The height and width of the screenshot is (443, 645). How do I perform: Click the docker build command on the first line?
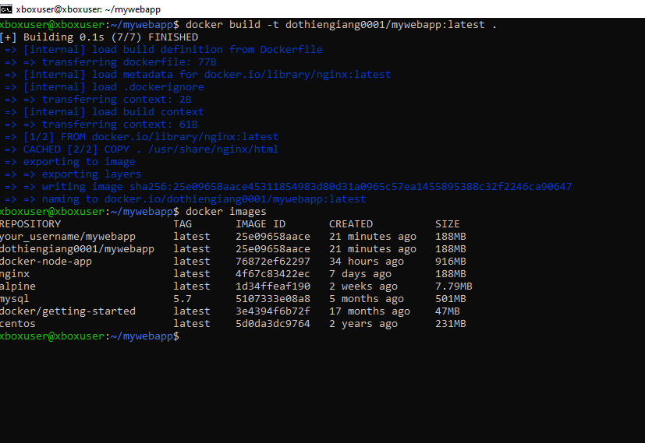click(x=341, y=25)
